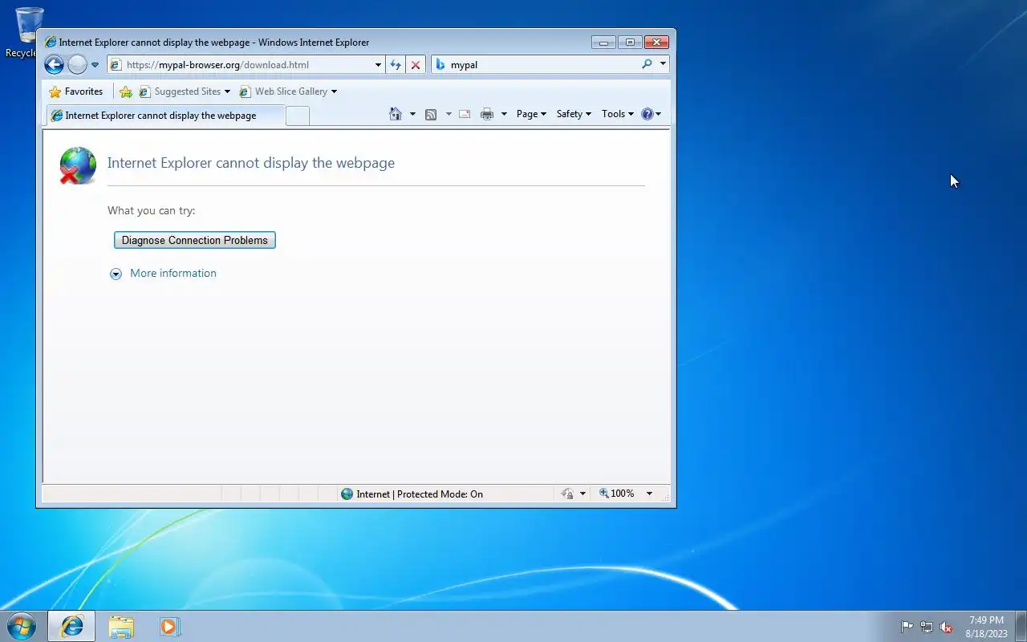Click the taskbar clock showing 7:49 PM
Screen dimensions: 1027x642
(986, 627)
